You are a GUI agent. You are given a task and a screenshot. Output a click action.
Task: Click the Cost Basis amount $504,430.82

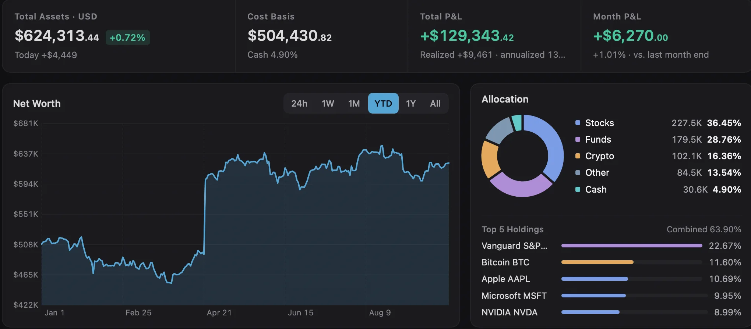(x=290, y=36)
